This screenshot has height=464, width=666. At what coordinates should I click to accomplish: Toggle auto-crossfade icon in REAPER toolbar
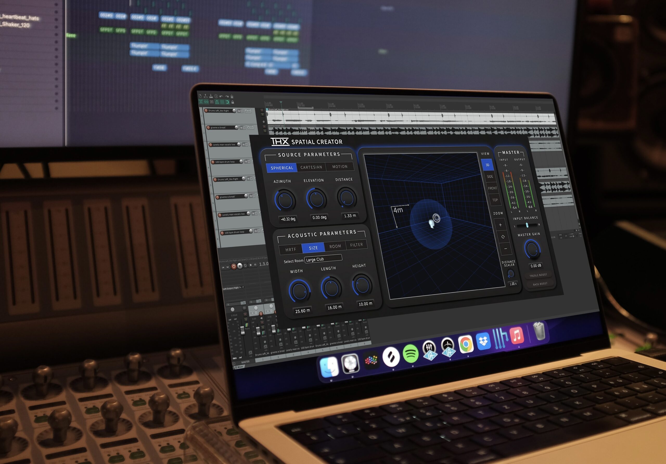(x=201, y=102)
